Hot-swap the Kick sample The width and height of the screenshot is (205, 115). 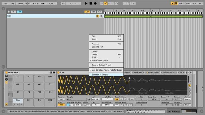point(89,99)
